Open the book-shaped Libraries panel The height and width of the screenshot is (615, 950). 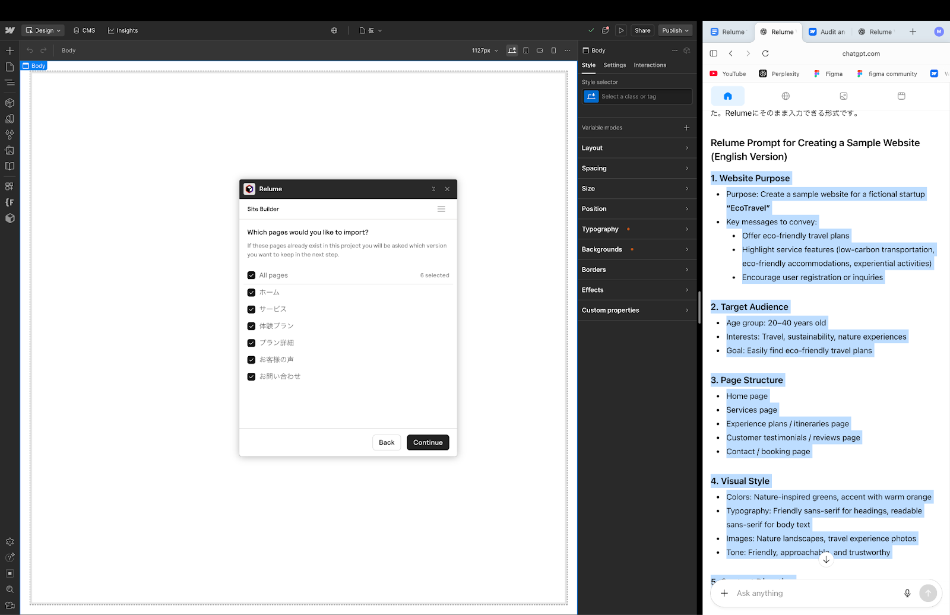pyautogui.click(x=10, y=167)
